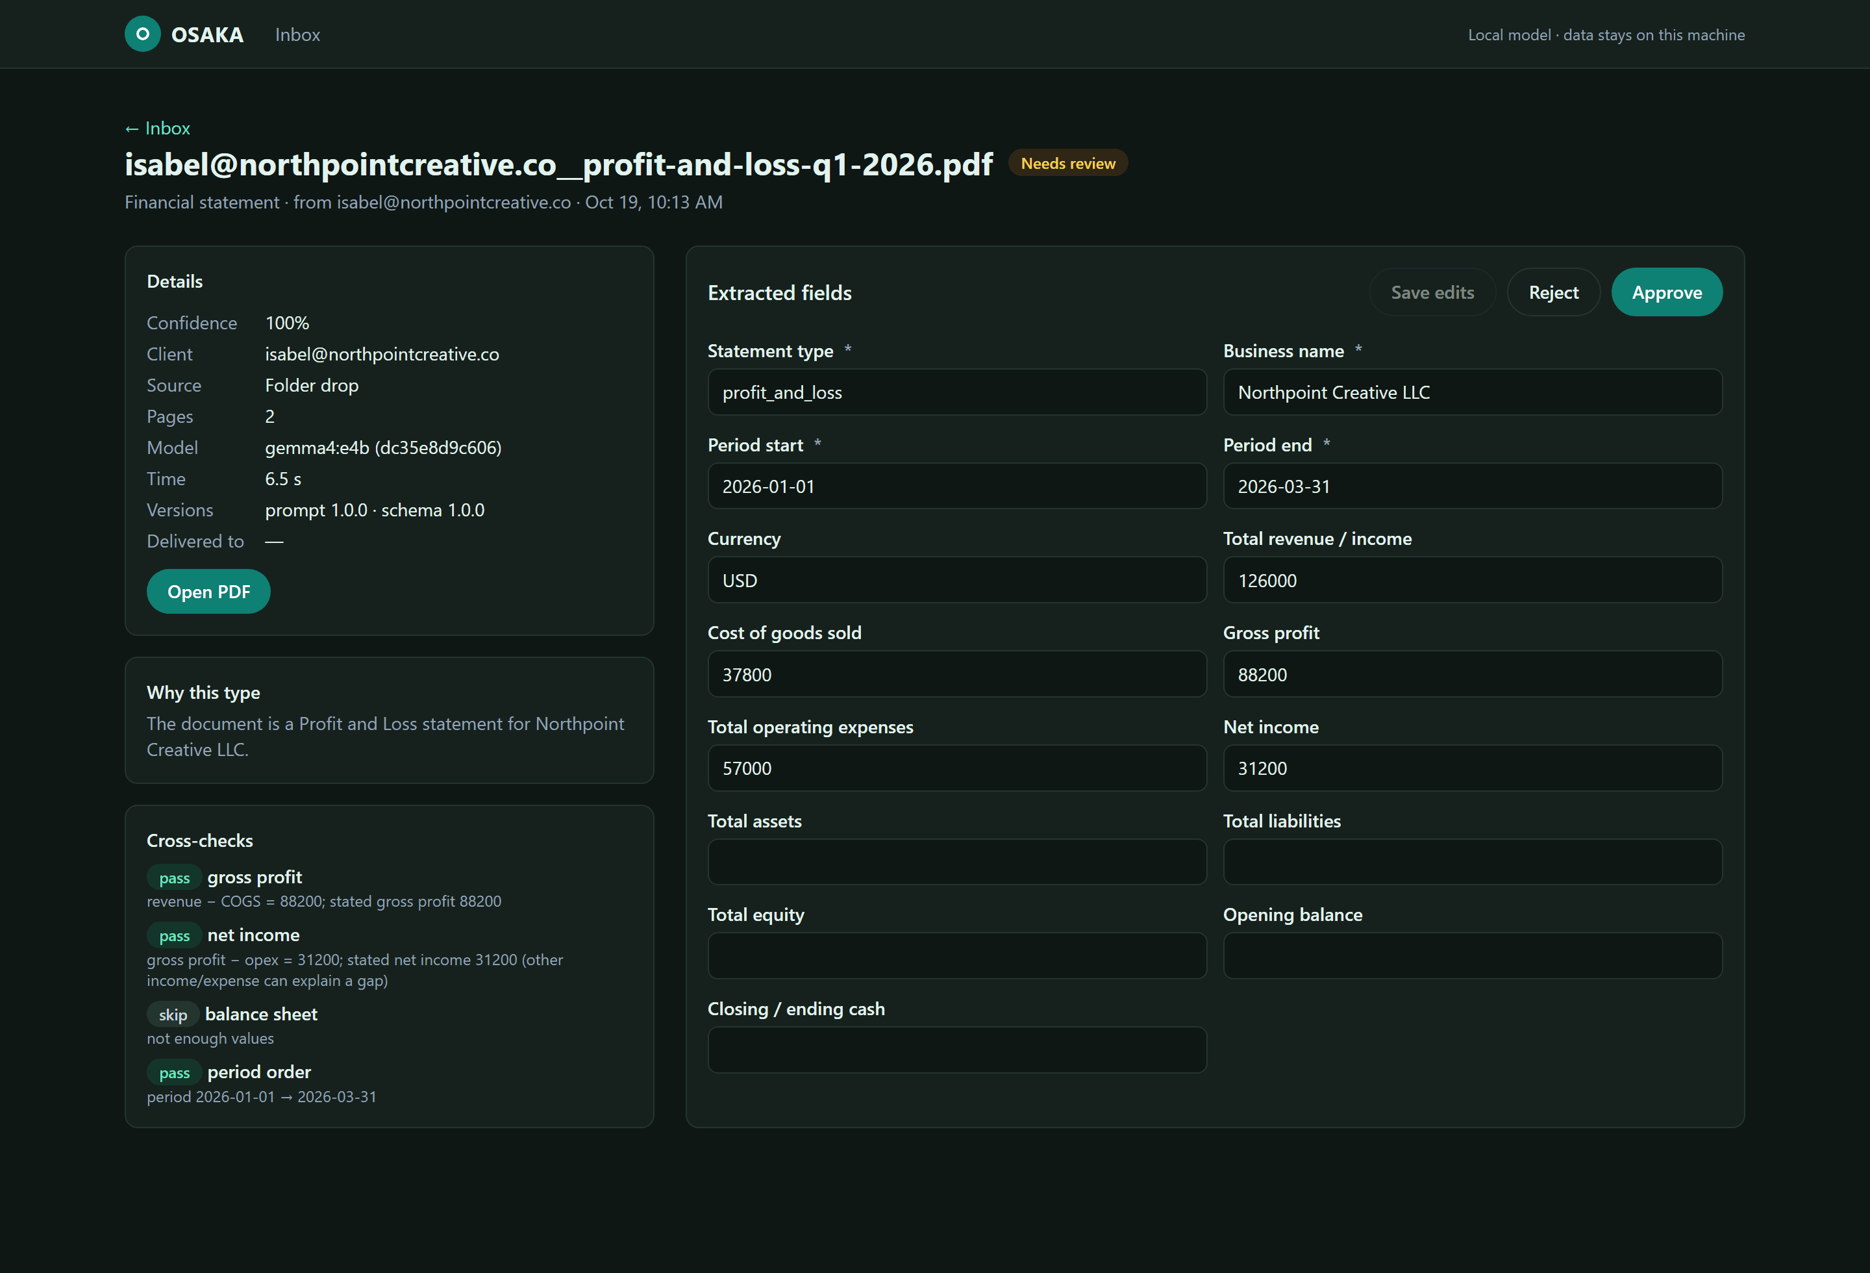Click the 'Financial statement · from isabel' subtitle line

[423, 202]
